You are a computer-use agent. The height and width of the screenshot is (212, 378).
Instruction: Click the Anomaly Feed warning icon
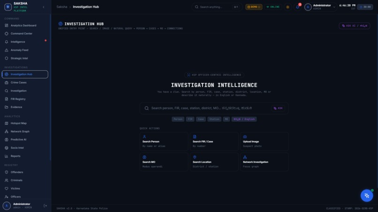pos(7,50)
